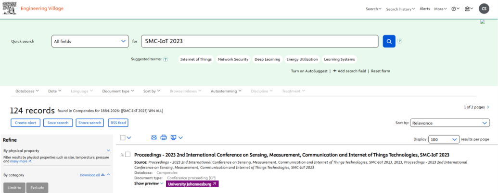Expand the select-all options arrow
This screenshot has width=498, height=193.
pos(129,137)
